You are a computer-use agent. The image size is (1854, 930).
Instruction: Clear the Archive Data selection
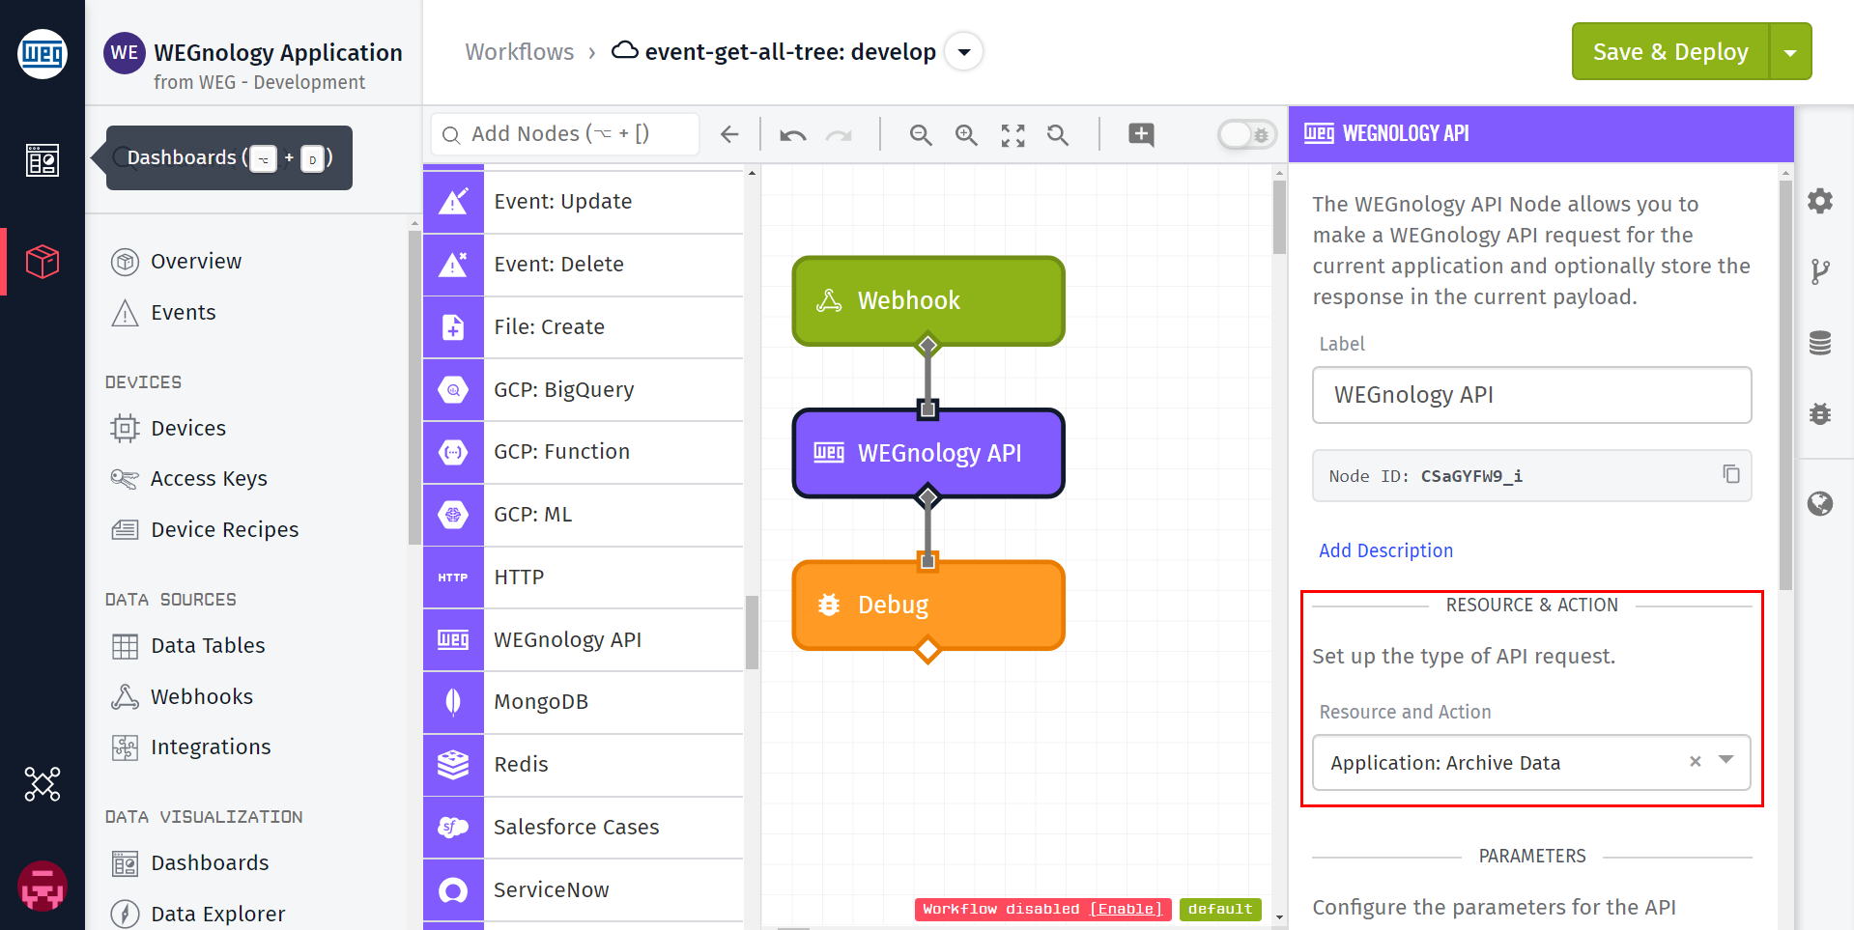[1695, 761]
